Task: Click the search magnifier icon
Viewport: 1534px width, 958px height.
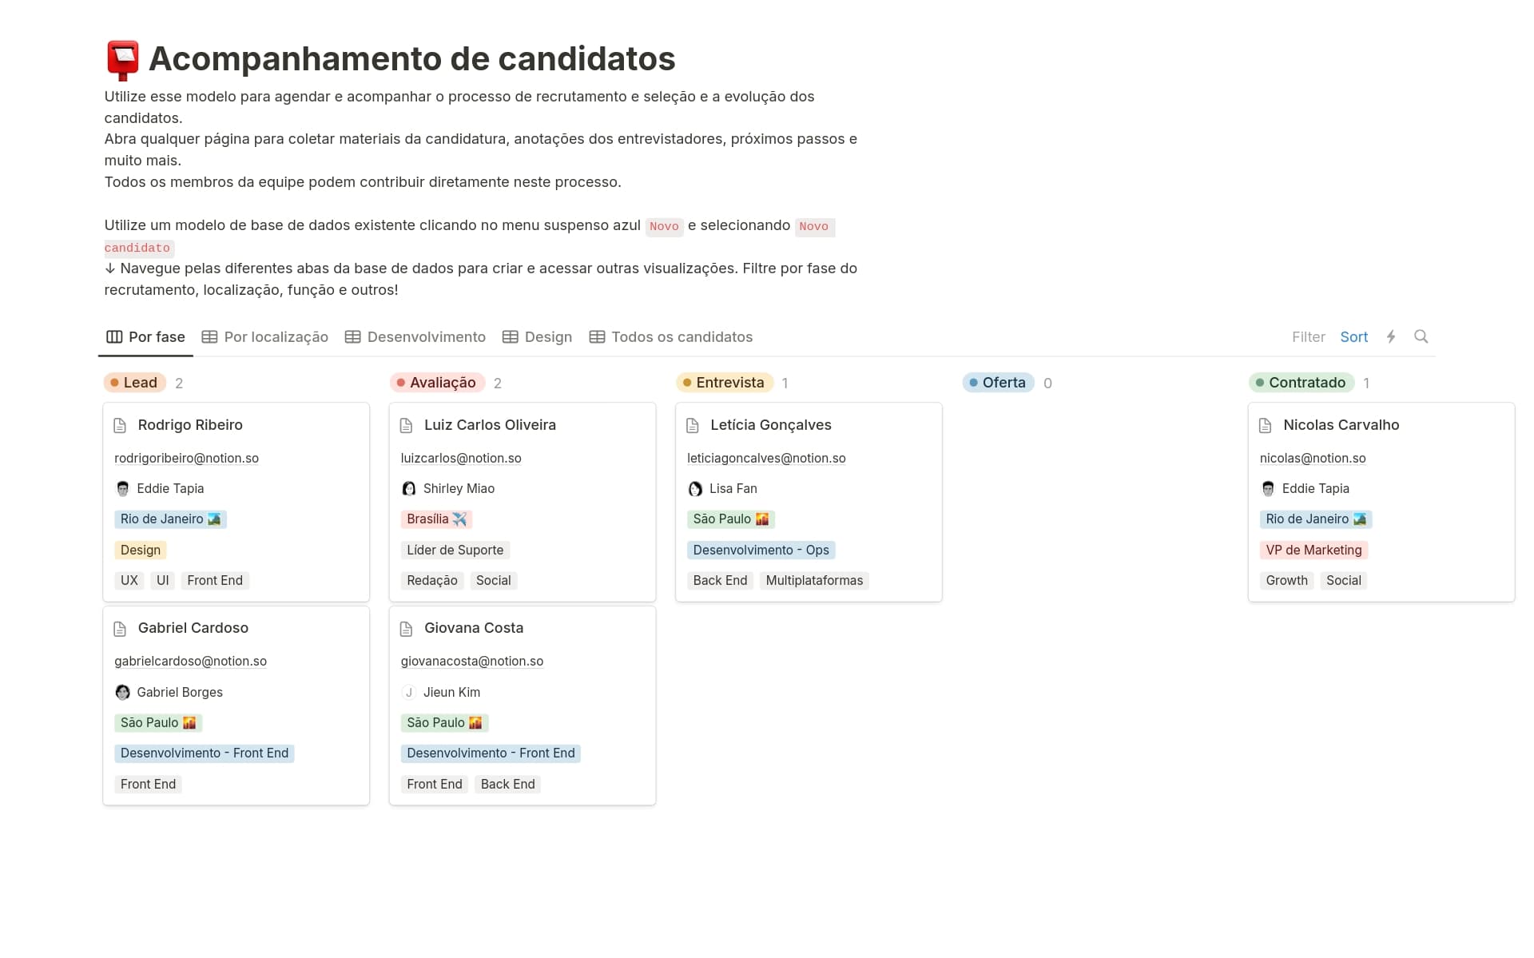Action: point(1421,336)
